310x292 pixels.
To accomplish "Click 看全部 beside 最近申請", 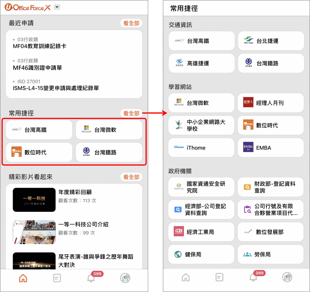I will pos(131,23).
